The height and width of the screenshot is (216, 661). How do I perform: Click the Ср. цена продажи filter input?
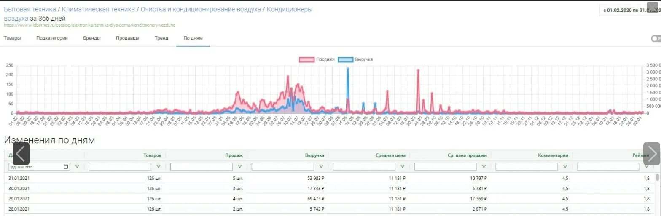click(446, 167)
